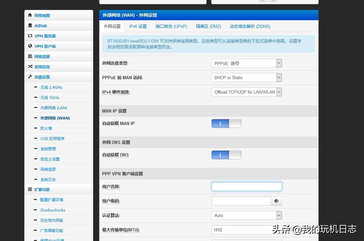Focus the 用户名称 input field
The width and height of the screenshot is (364, 241).
point(246,186)
